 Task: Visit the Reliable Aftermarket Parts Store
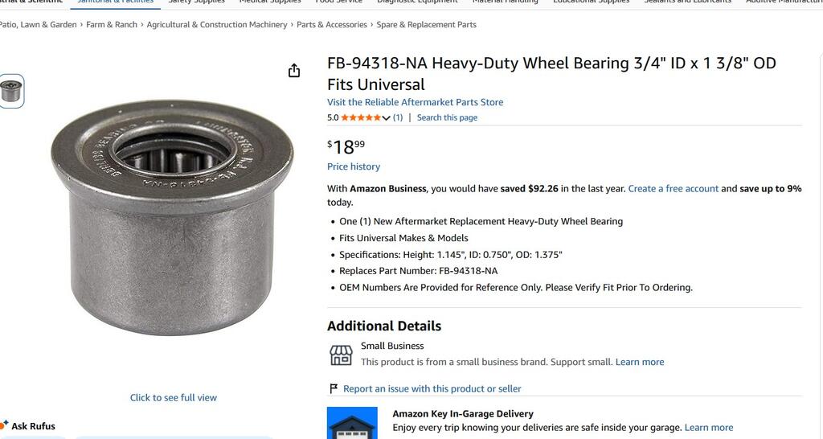pos(415,102)
